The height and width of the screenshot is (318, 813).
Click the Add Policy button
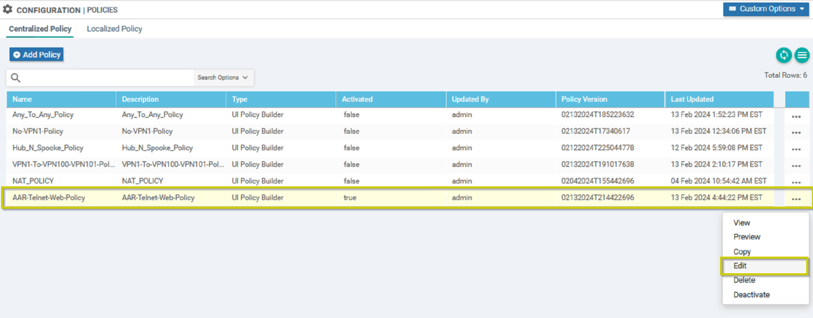click(x=37, y=55)
